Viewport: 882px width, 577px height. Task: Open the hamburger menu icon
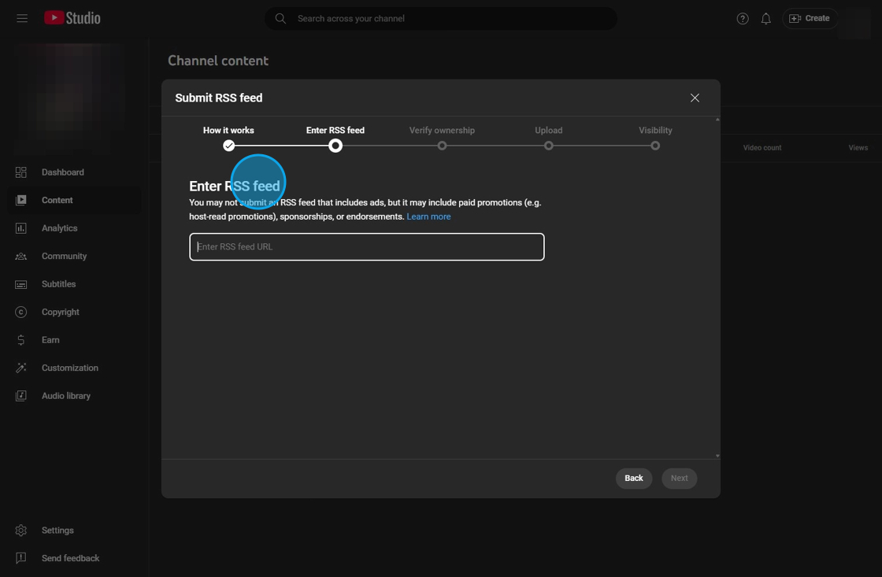(x=22, y=19)
